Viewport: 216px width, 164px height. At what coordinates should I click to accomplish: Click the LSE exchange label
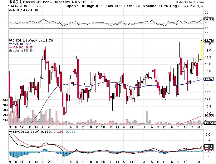tap(91, 2)
